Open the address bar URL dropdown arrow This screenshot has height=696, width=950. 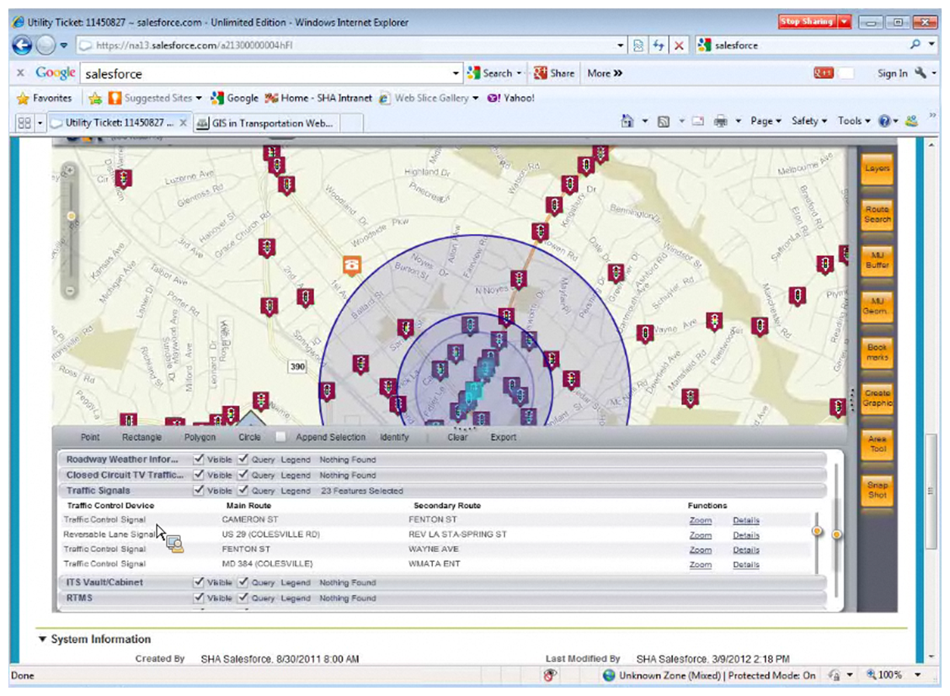click(621, 46)
